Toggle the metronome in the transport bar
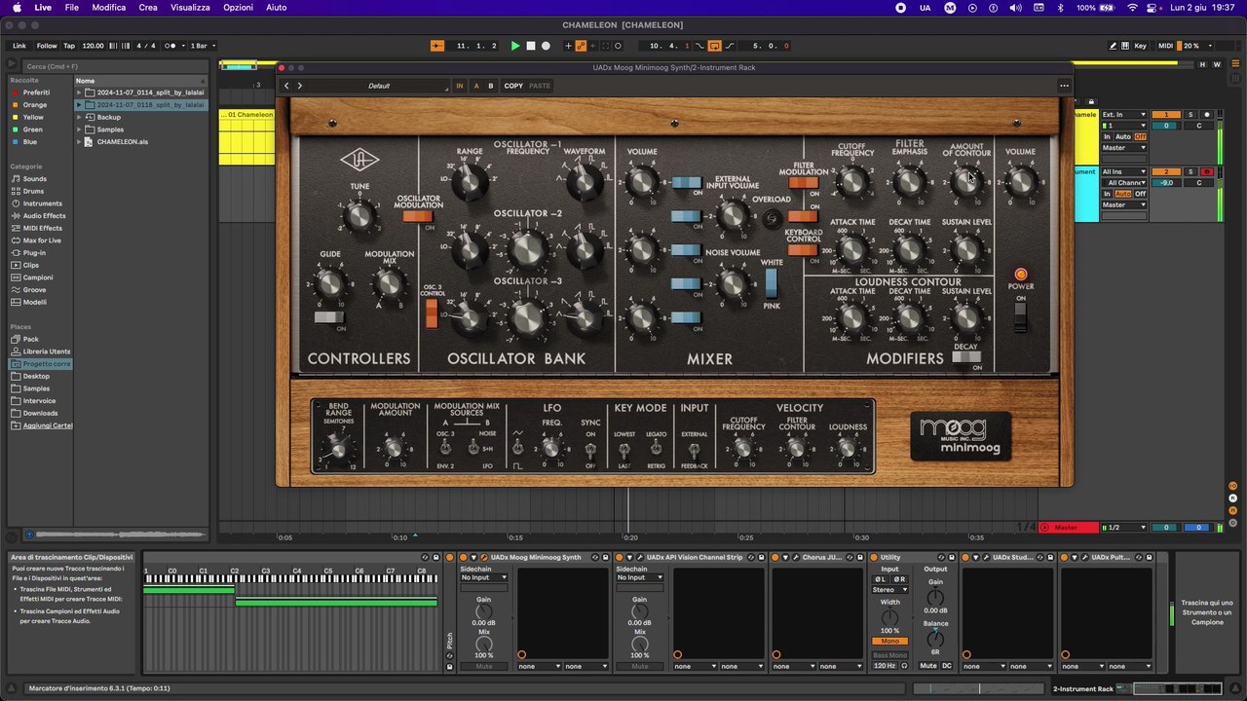The width and height of the screenshot is (1247, 701). (x=171, y=46)
